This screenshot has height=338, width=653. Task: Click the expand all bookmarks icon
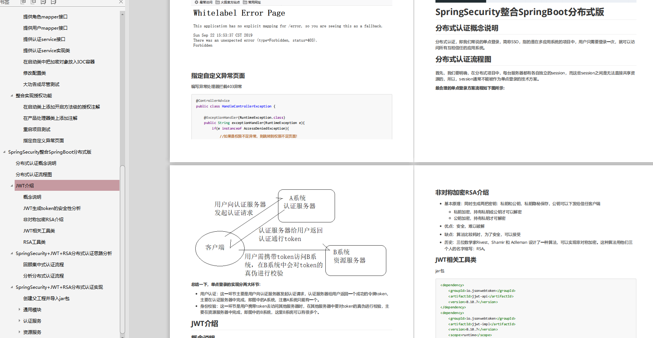tap(23, 2)
